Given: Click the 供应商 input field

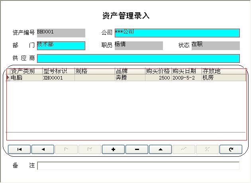Looking at the screenshot, I should (x=138, y=58).
